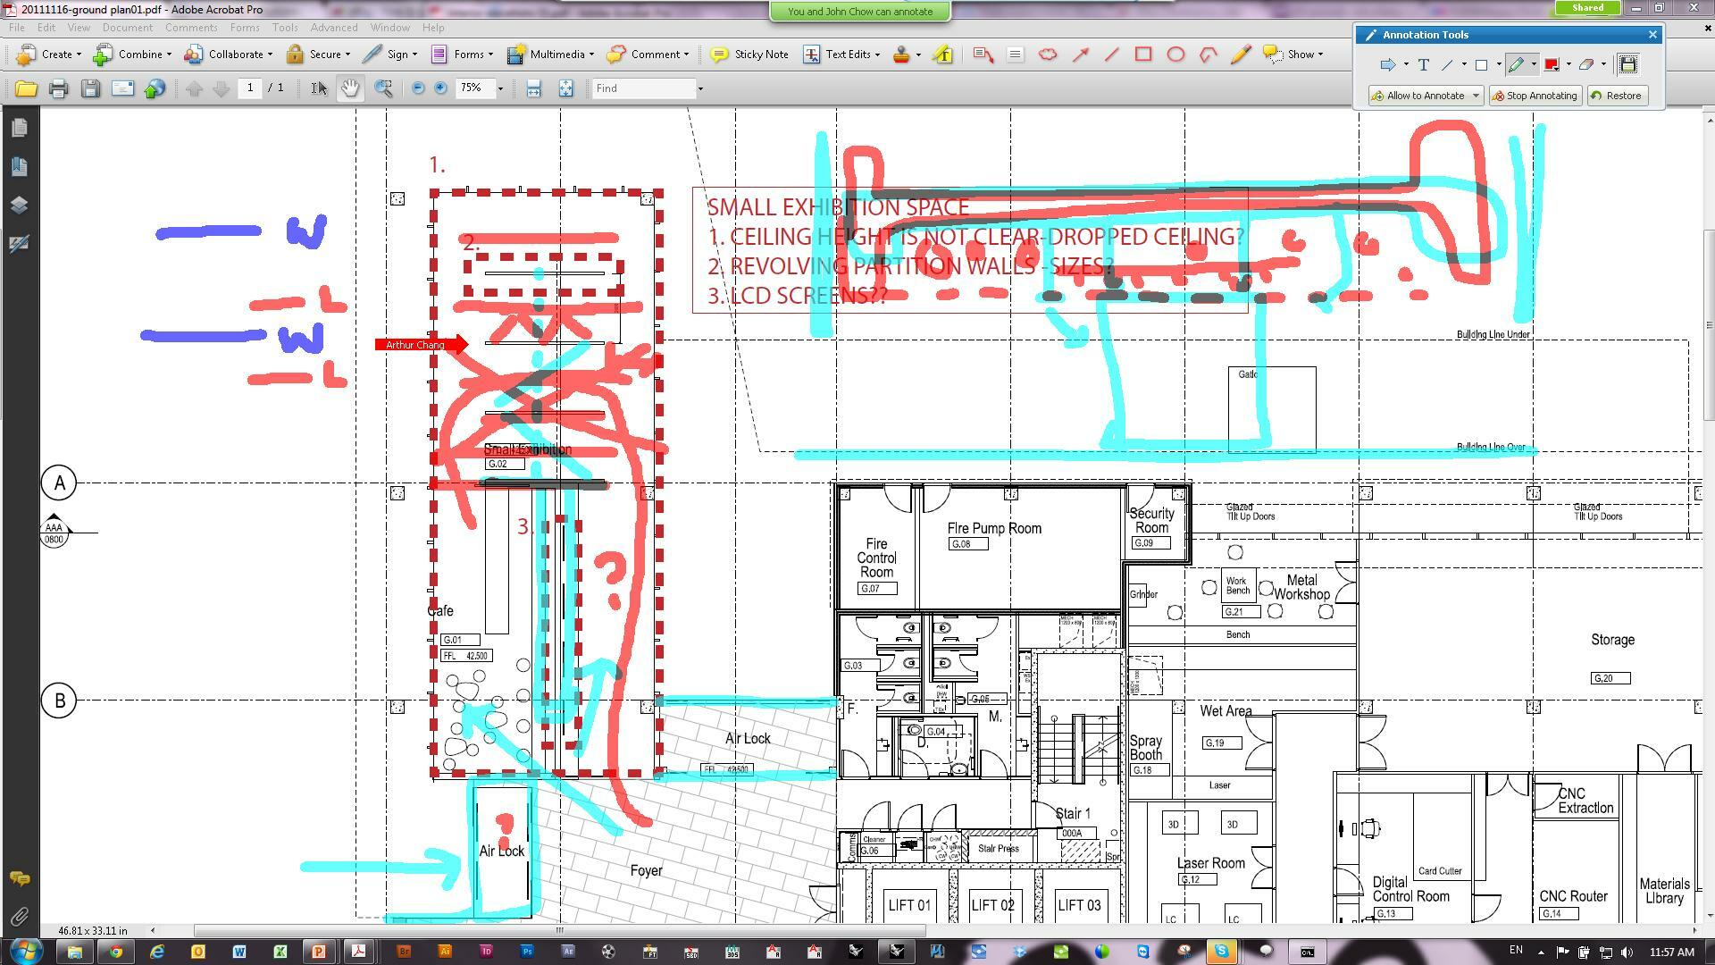Select the Cloud drawing tool

1048,55
